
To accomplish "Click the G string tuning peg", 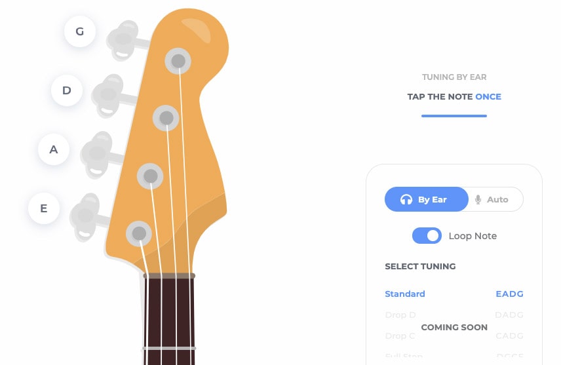I will 125,40.
